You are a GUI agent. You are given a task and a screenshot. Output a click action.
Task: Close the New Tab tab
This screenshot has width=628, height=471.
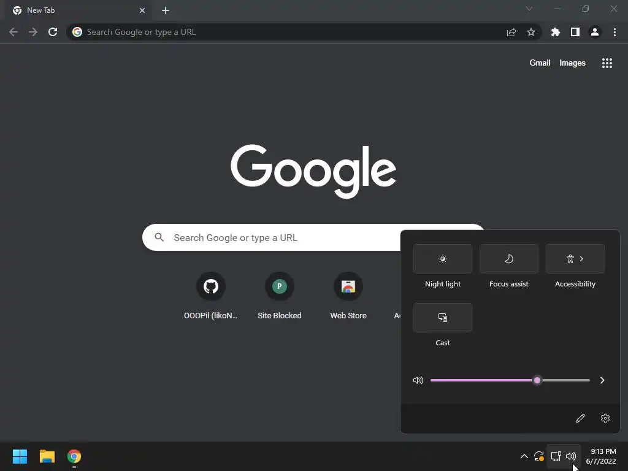point(142,10)
